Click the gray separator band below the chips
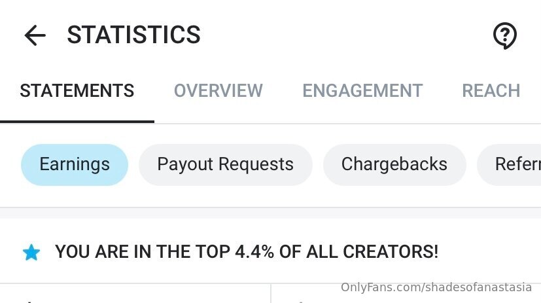 pyautogui.click(x=271, y=213)
